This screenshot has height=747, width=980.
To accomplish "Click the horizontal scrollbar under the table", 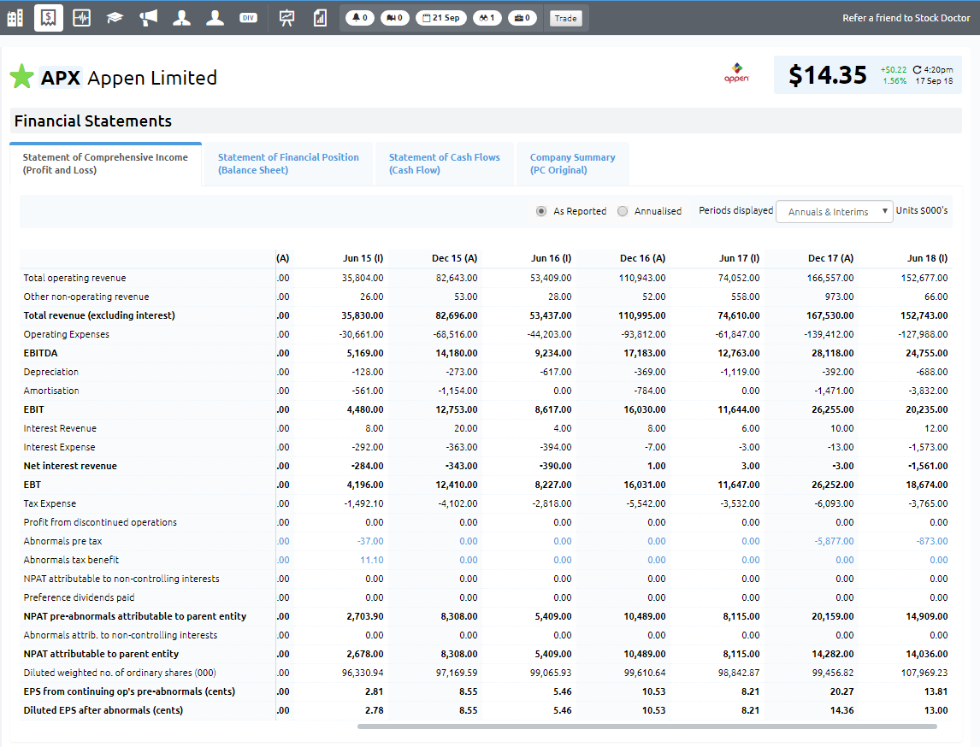I will coord(646,726).
